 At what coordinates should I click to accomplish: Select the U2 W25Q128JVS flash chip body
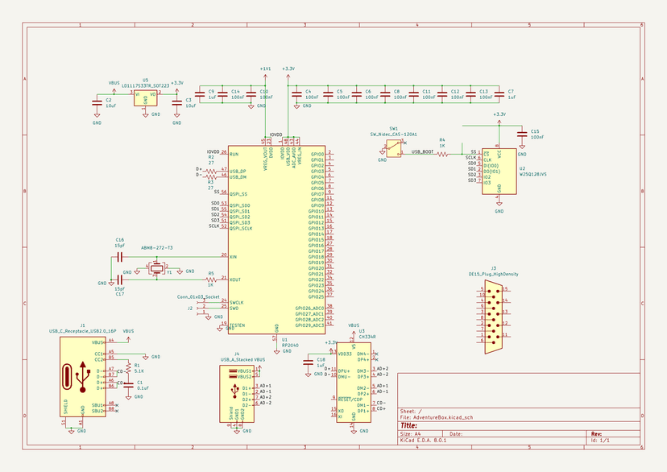(x=499, y=172)
